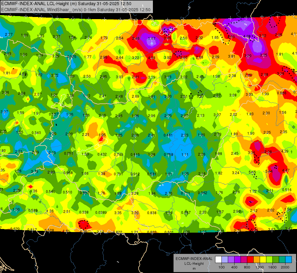297x273 pixels.
Task: Click the wind shear value 0.510
Action: pos(67,192)
